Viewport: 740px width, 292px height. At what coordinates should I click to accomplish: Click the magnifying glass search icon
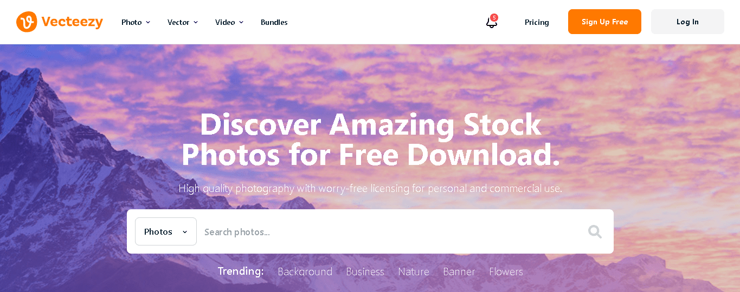[595, 231]
